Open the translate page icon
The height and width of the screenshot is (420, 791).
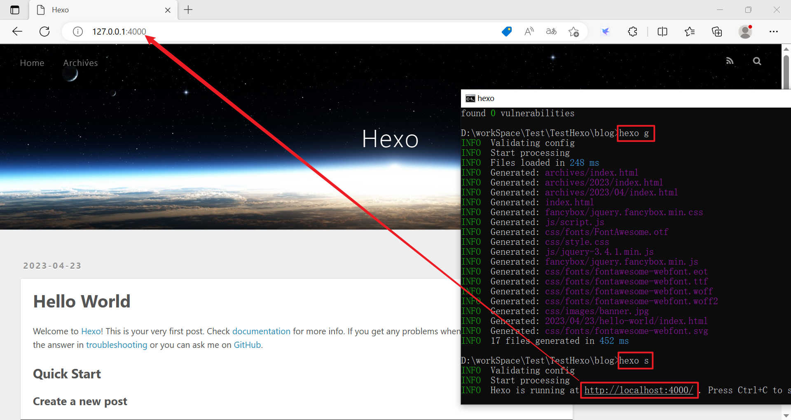551,31
